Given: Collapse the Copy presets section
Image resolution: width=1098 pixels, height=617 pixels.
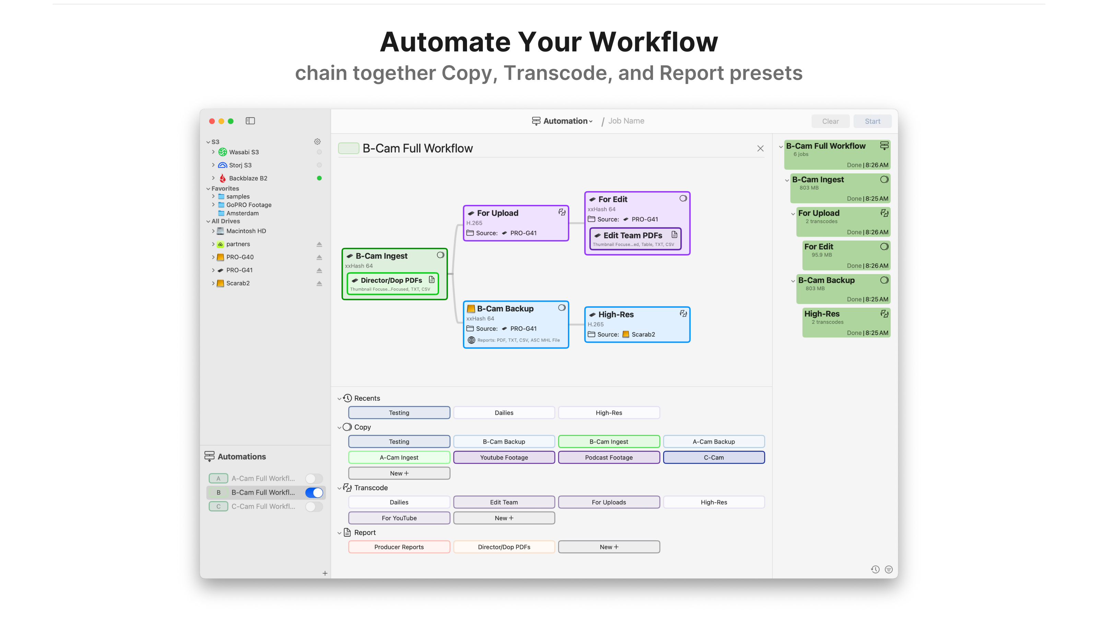Looking at the screenshot, I should (339, 427).
